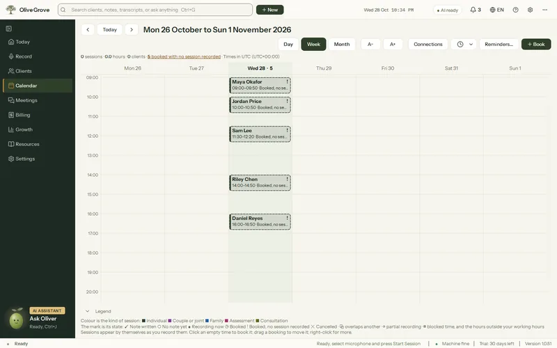Jump to Today in calendar

click(110, 30)
